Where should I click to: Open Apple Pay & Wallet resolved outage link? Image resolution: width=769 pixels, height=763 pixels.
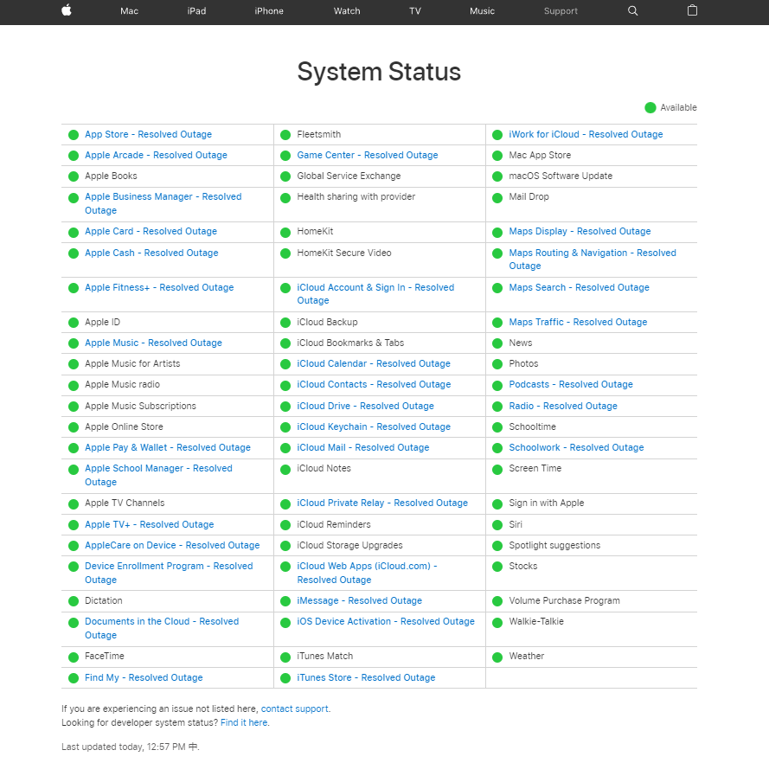[168, 447]
